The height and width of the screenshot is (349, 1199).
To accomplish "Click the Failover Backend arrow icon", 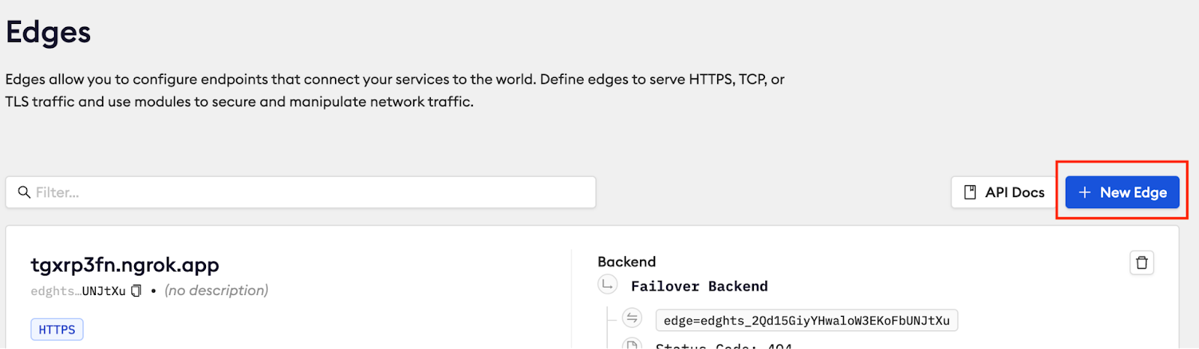I will click(x=608, y=285).
